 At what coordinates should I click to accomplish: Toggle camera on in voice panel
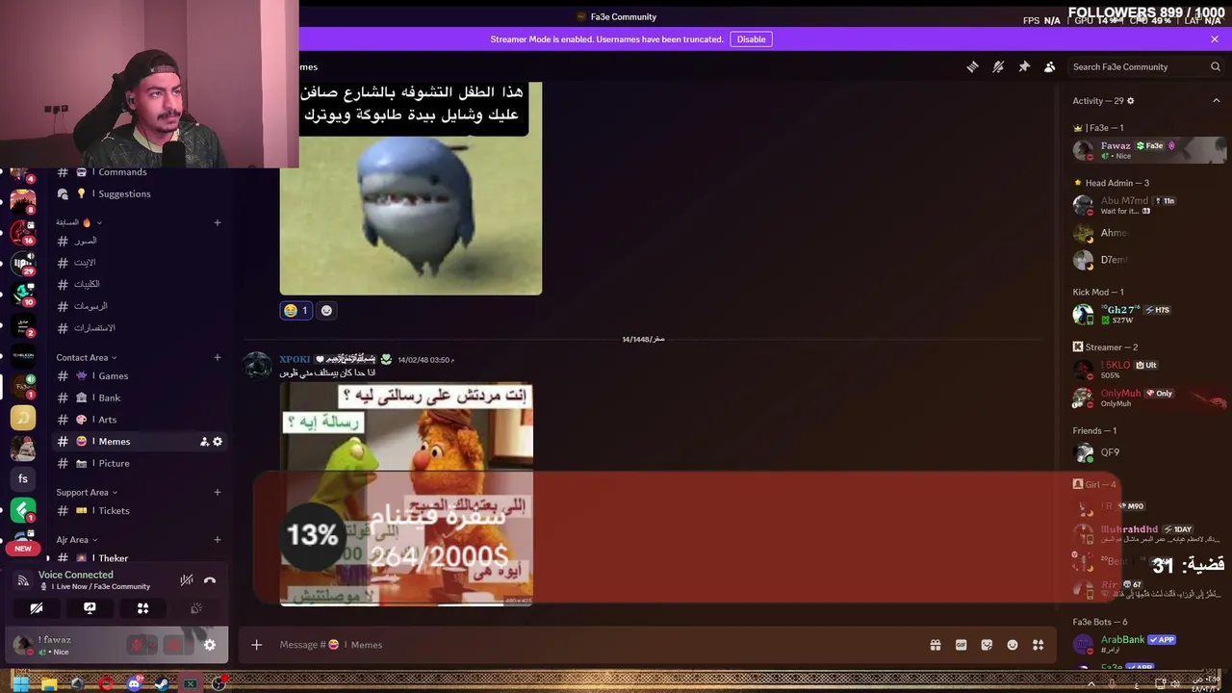pos(37,608)
